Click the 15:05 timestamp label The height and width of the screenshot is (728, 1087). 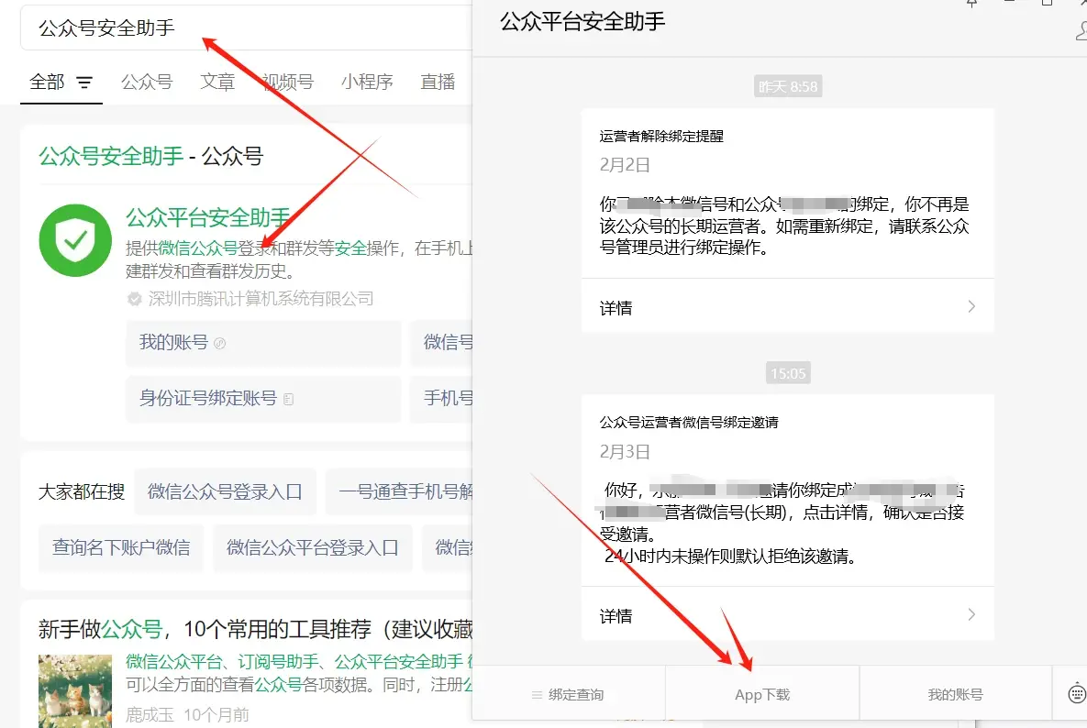(x=788, y=373)
